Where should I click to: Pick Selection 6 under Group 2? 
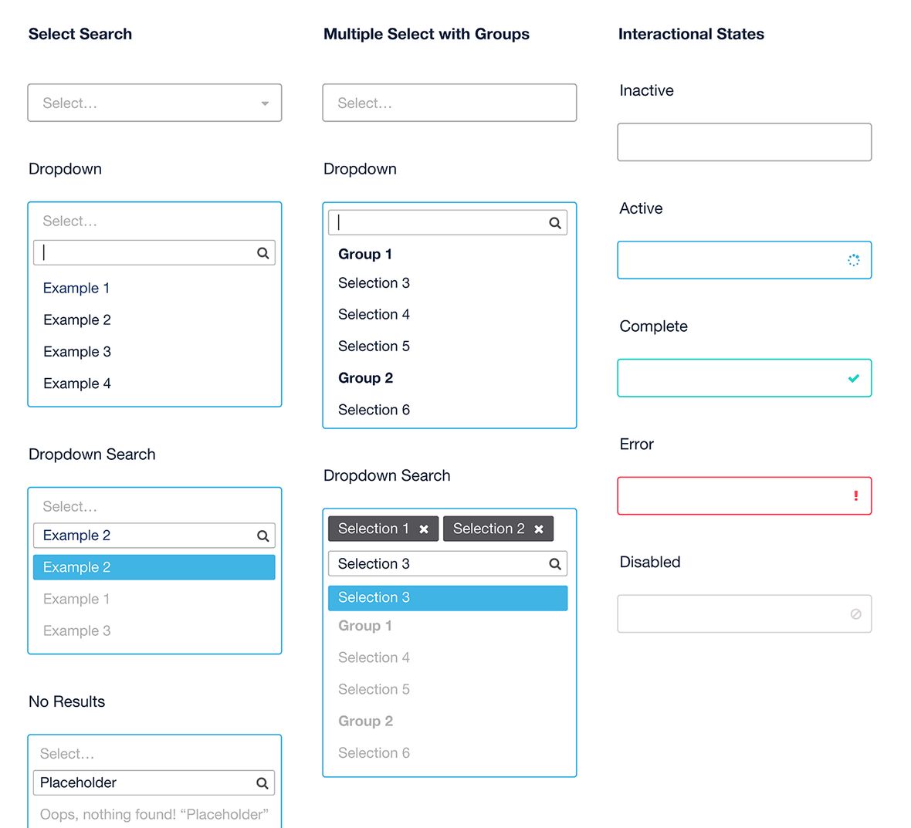374,410
